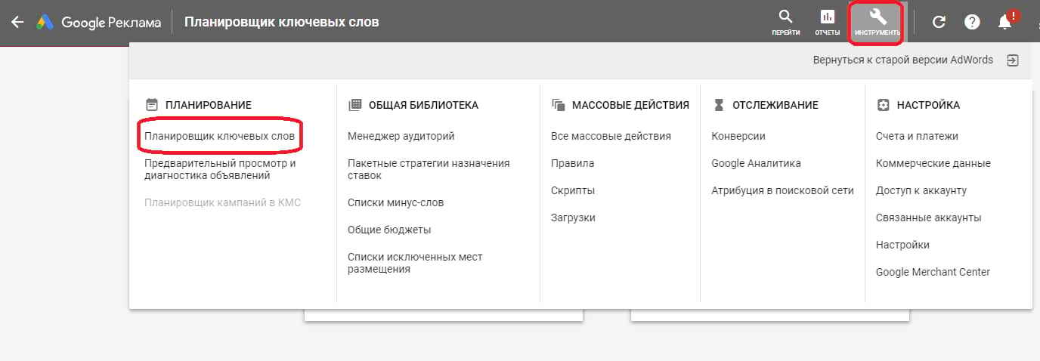This screenshot has height=361, width=1040.
Task: Click the Google Реклама logo
Action: click(99, 22)
